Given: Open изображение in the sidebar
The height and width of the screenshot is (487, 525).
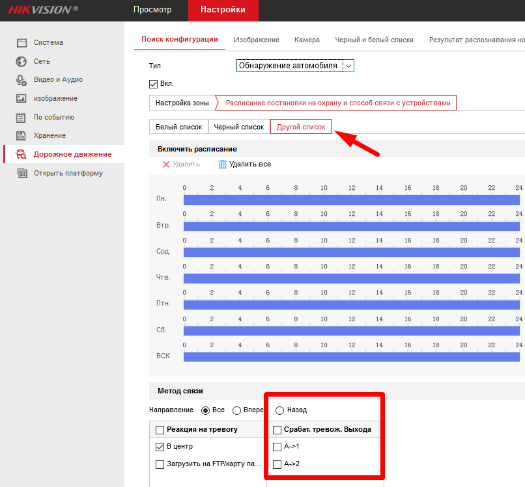Looking at the screenshot, I should (55, 98).
